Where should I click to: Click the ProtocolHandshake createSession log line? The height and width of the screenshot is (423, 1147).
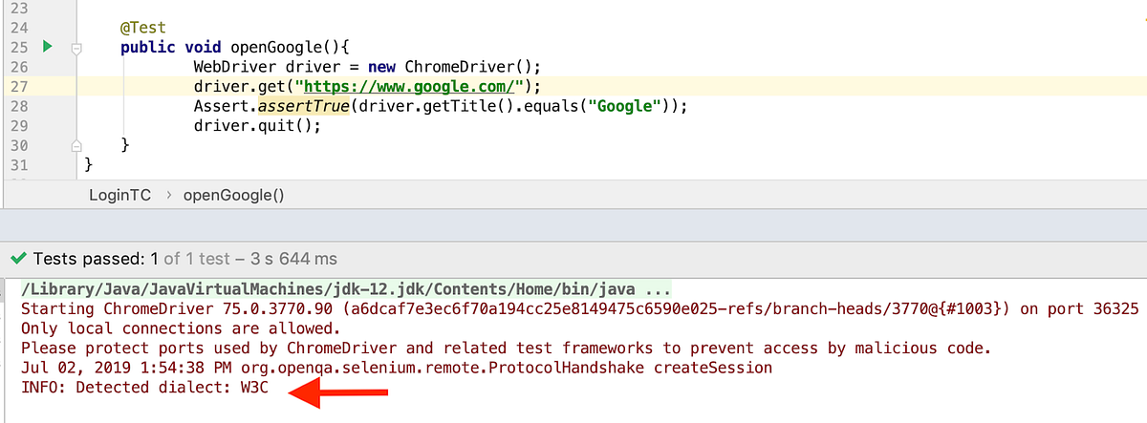point(396,368)
